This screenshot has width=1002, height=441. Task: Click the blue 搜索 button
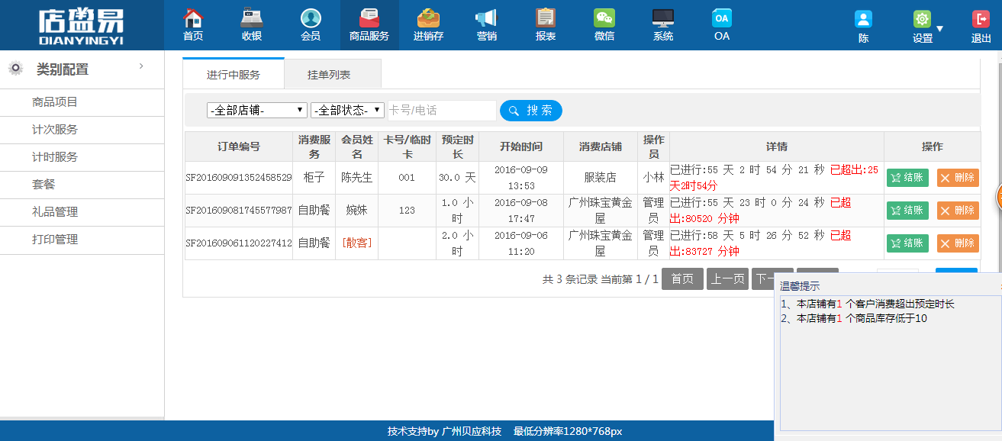pyautogui.click(x=531, y=111)
